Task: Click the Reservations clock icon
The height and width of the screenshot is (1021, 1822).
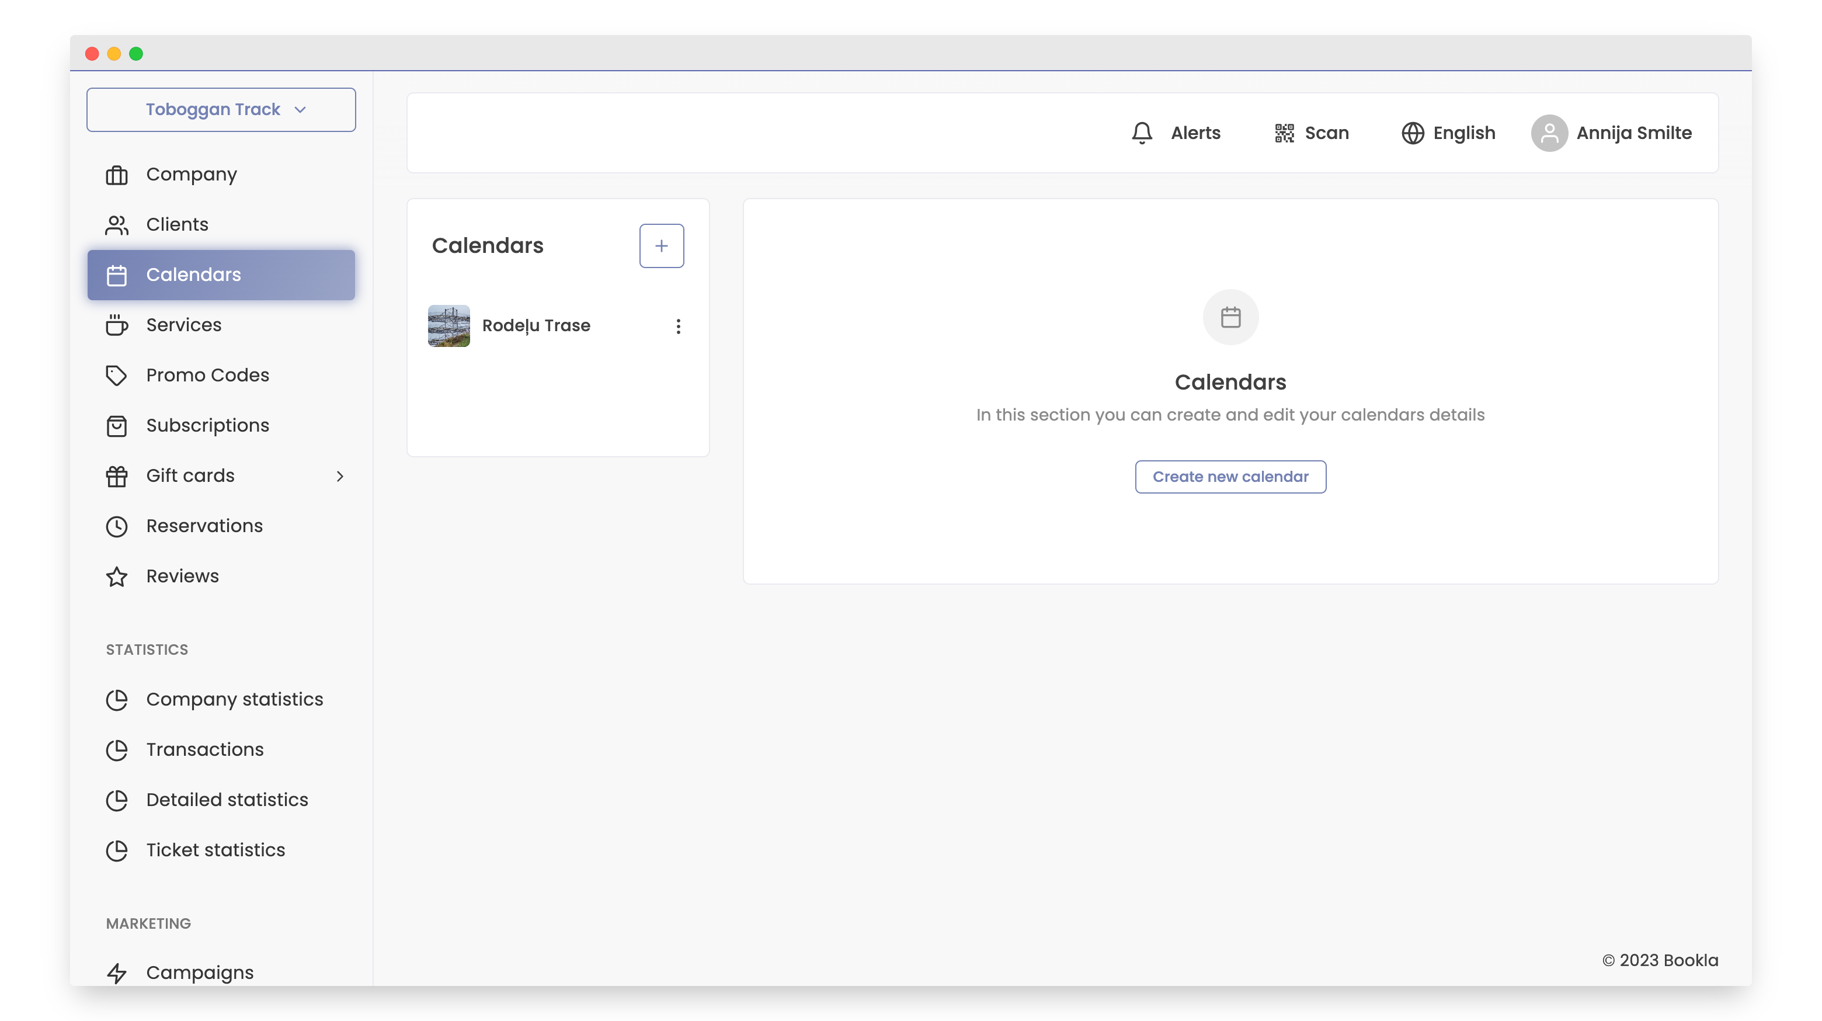Action: point(117,526)
